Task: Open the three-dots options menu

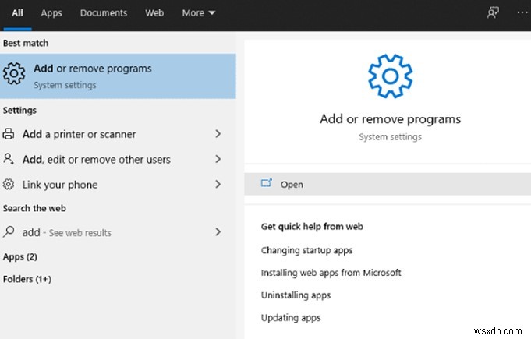Action: pos(522,13)
